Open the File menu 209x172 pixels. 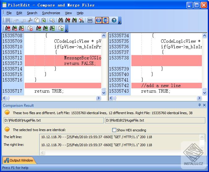coord(9,13)
